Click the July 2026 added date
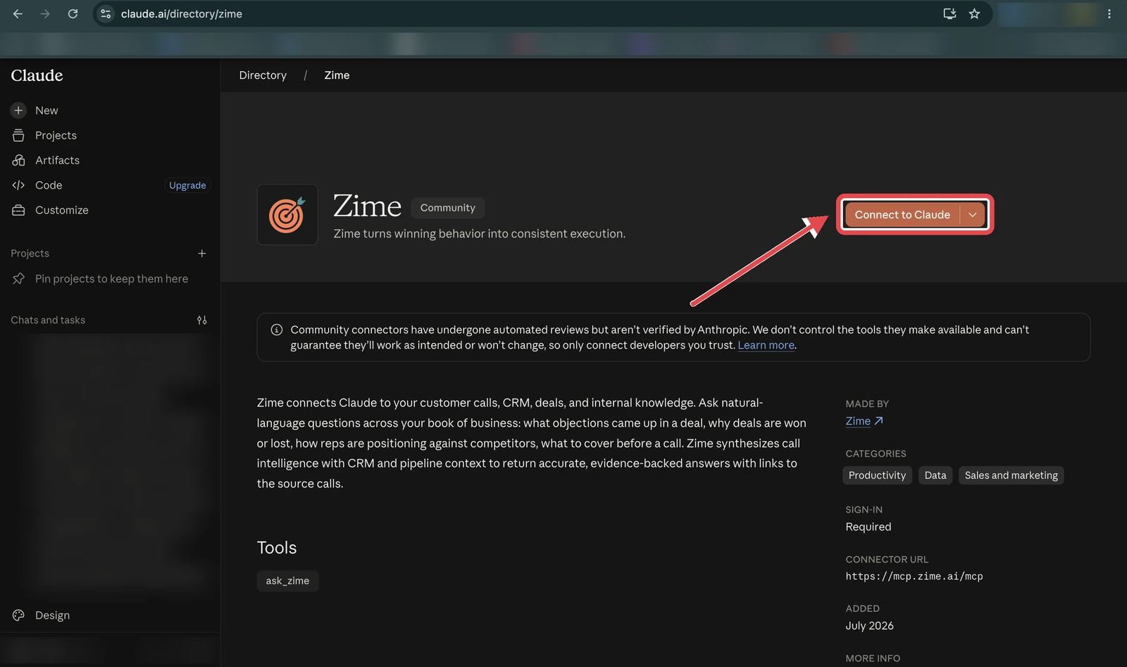Image resolution: width=1127 pixels, height=667 pixels. pyautogui.click(x=869, y=625)
